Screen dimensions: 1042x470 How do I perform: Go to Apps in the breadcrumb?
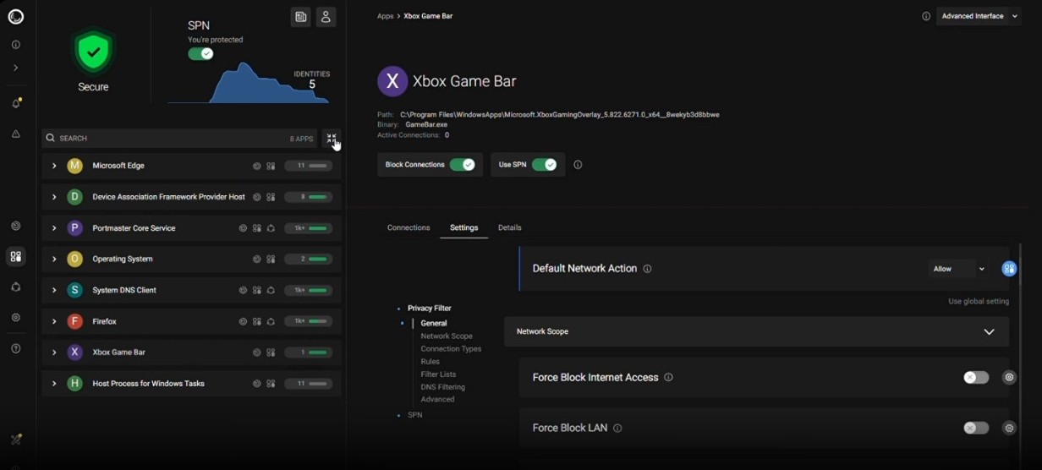tap(385, 16)
